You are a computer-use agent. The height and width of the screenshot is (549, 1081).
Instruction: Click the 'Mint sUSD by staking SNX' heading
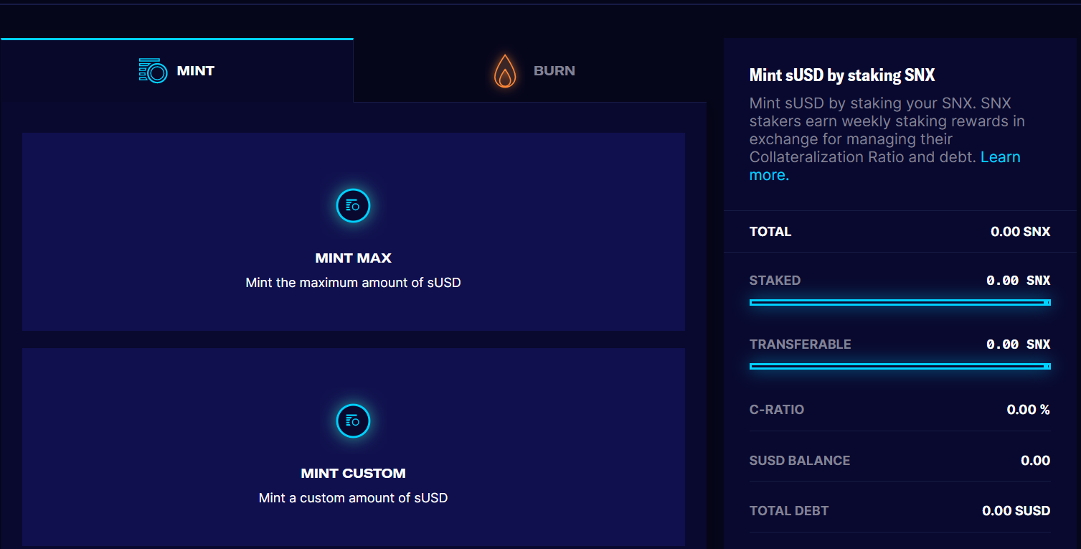[842, 75]
